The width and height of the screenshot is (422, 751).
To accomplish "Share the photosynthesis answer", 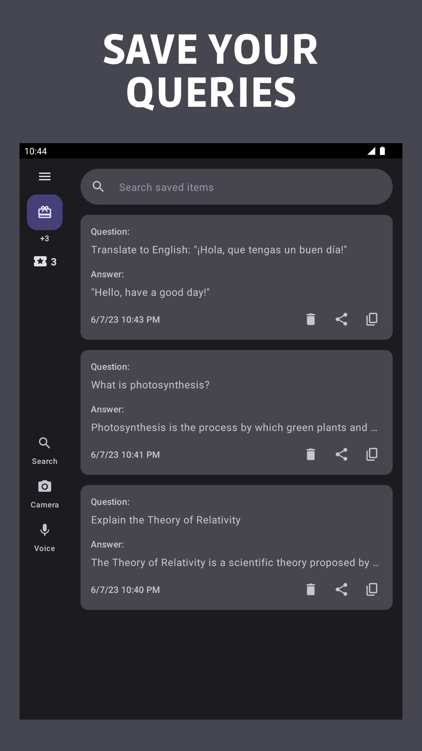I will (342, 454).
